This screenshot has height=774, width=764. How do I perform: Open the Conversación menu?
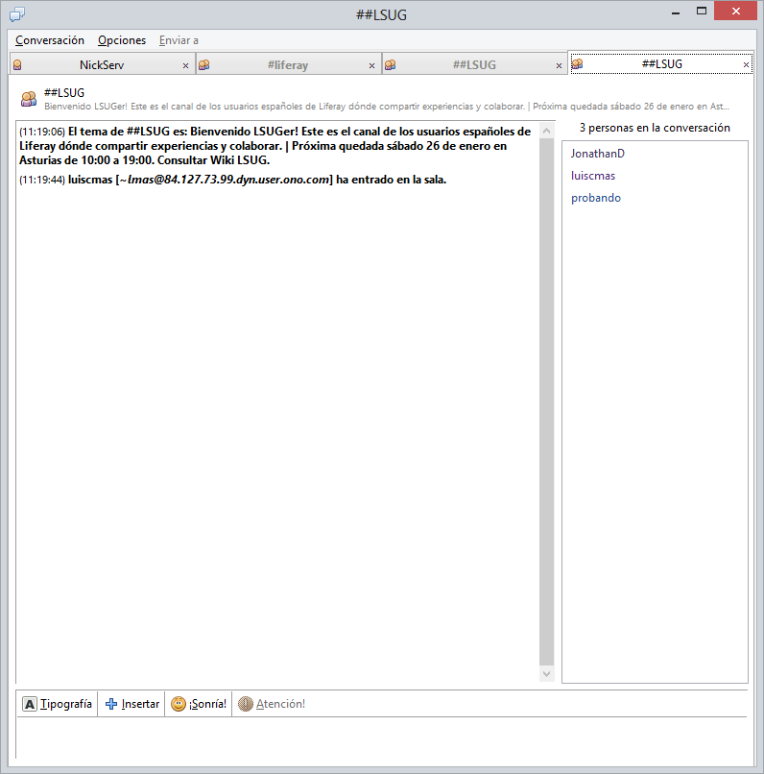pyautogui.click(x=50, y=40)
